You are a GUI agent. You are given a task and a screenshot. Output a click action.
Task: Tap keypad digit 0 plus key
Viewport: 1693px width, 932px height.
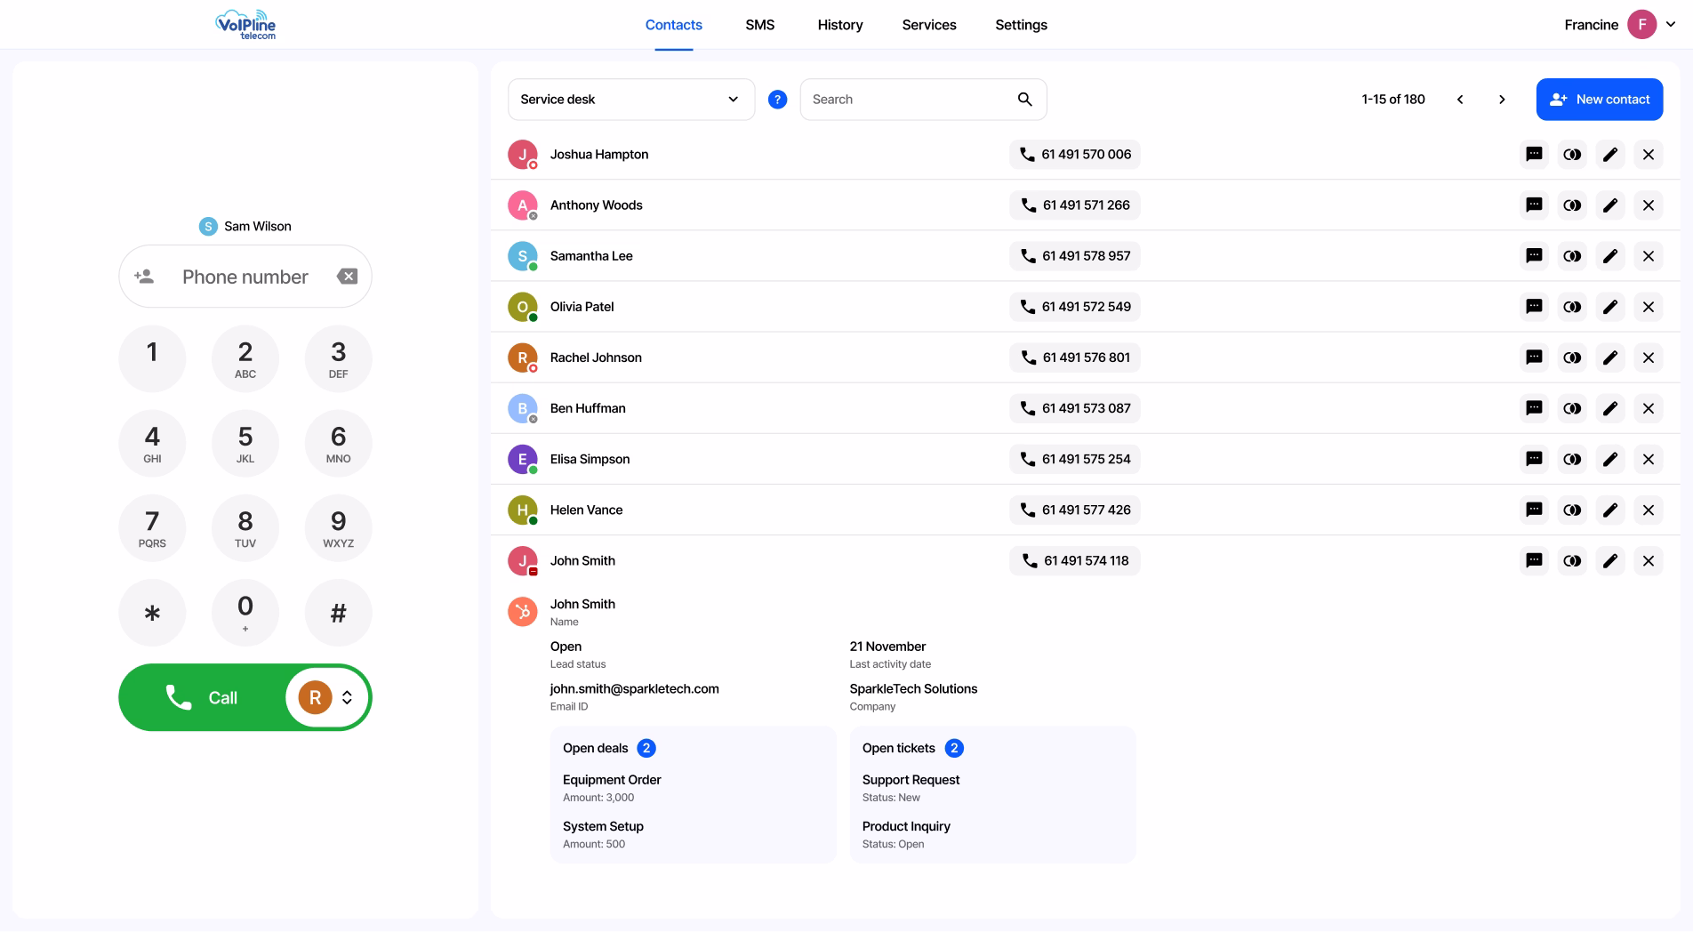click(x=245, y=613)
